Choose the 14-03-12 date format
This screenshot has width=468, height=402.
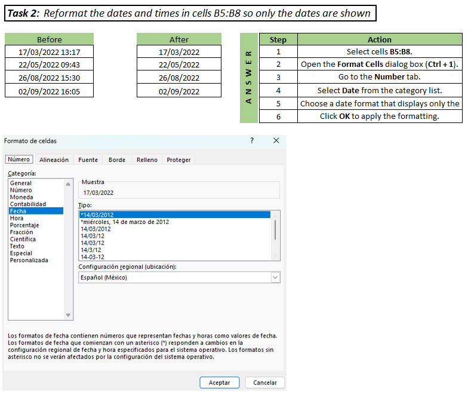click(x=175, y=257)
